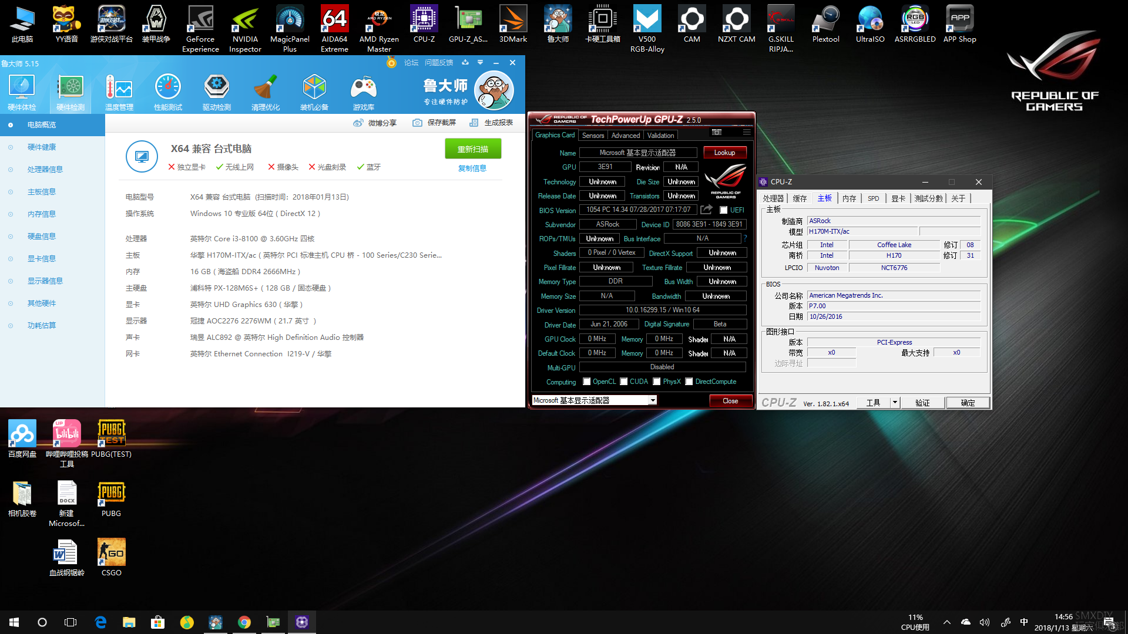Switch to the CPU-Z 内存 tab
The width and height of the screenshot is (1128, 634).
pos(849,198)
